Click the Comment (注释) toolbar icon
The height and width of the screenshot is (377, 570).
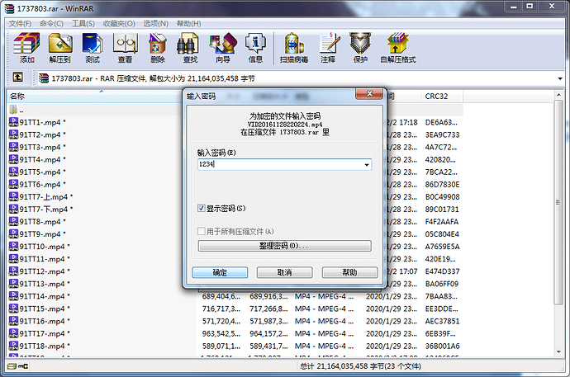328,48
